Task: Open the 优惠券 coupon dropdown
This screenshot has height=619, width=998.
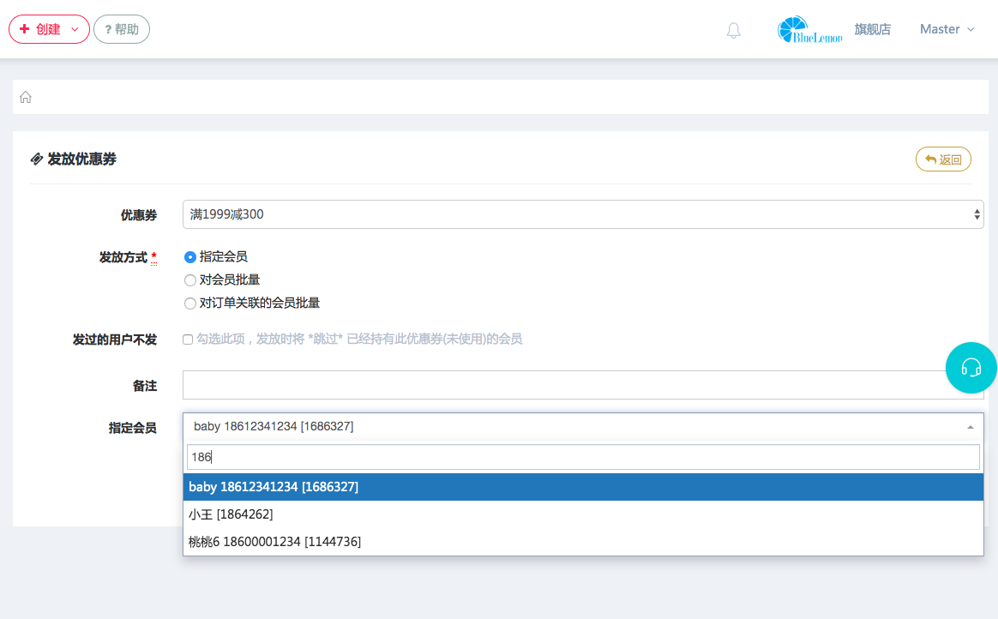Action: pyautogui.click(x=582, y=214)
